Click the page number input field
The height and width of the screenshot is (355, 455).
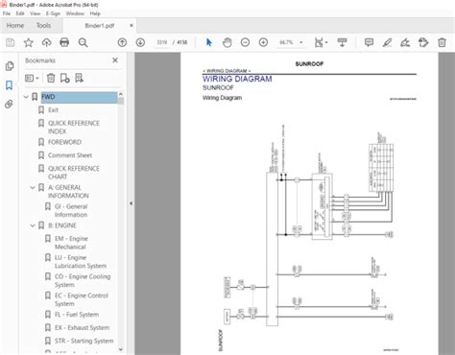coord(162,42)
